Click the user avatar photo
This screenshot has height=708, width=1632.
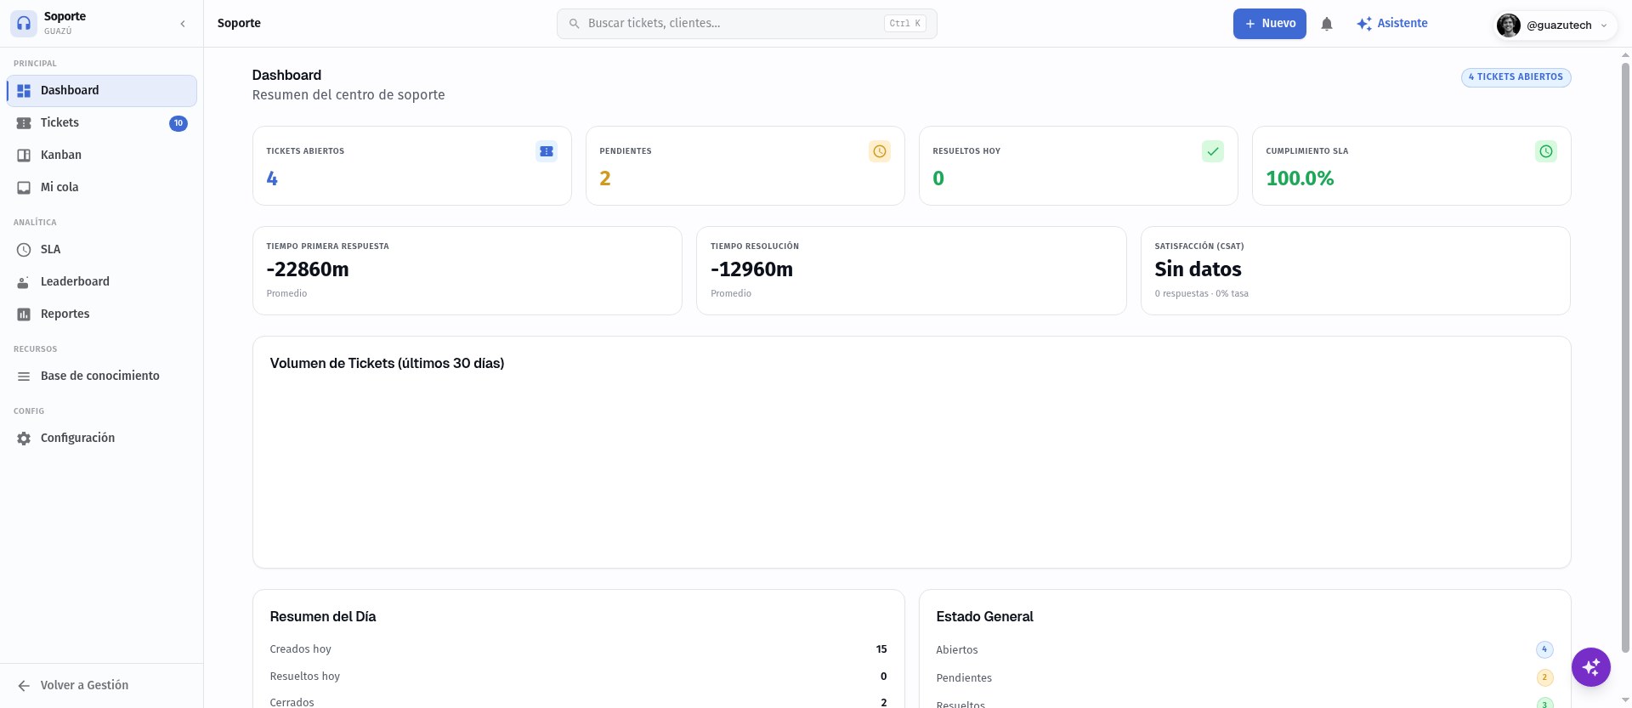(x=1509, y=25)
